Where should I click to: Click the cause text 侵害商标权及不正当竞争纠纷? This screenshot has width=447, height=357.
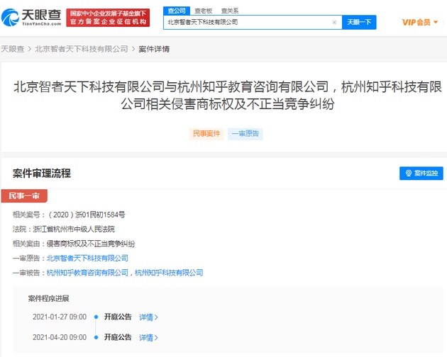pos(91,244)
